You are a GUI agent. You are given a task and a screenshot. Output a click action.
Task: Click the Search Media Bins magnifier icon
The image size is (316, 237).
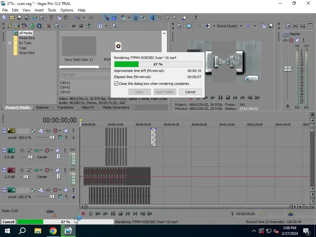click(114, 26)
